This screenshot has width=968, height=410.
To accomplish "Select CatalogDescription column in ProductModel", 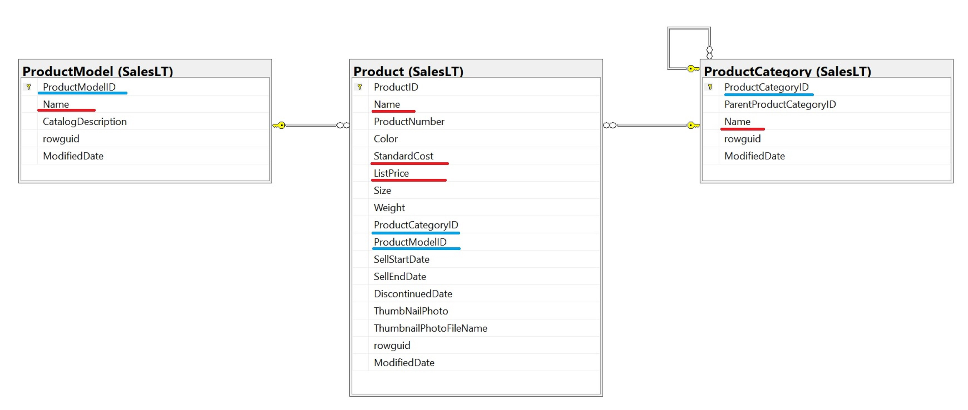I will [85, 122].
